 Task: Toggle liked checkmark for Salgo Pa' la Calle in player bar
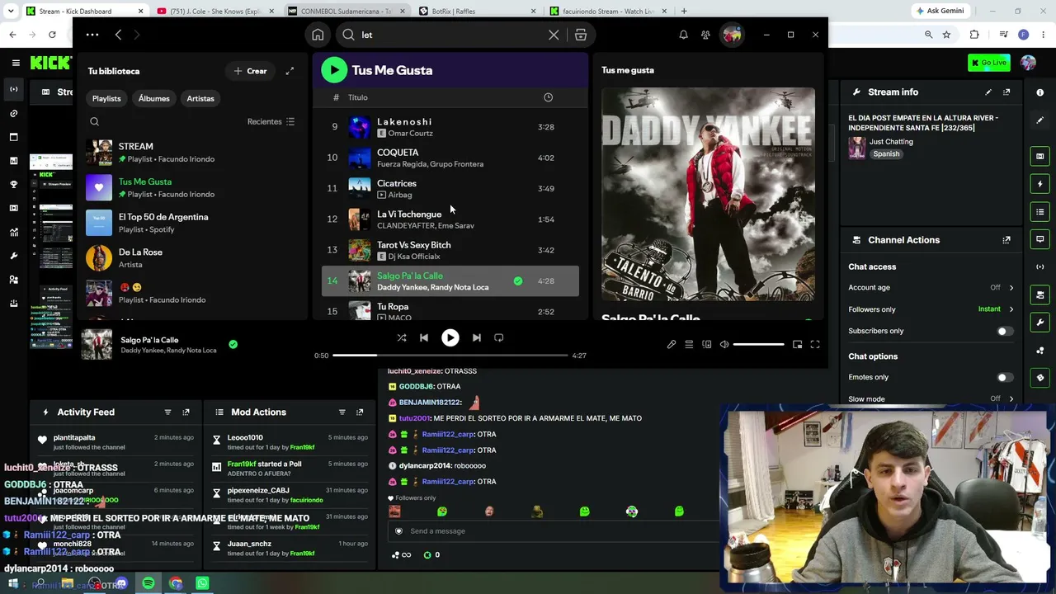pos(233,344)
